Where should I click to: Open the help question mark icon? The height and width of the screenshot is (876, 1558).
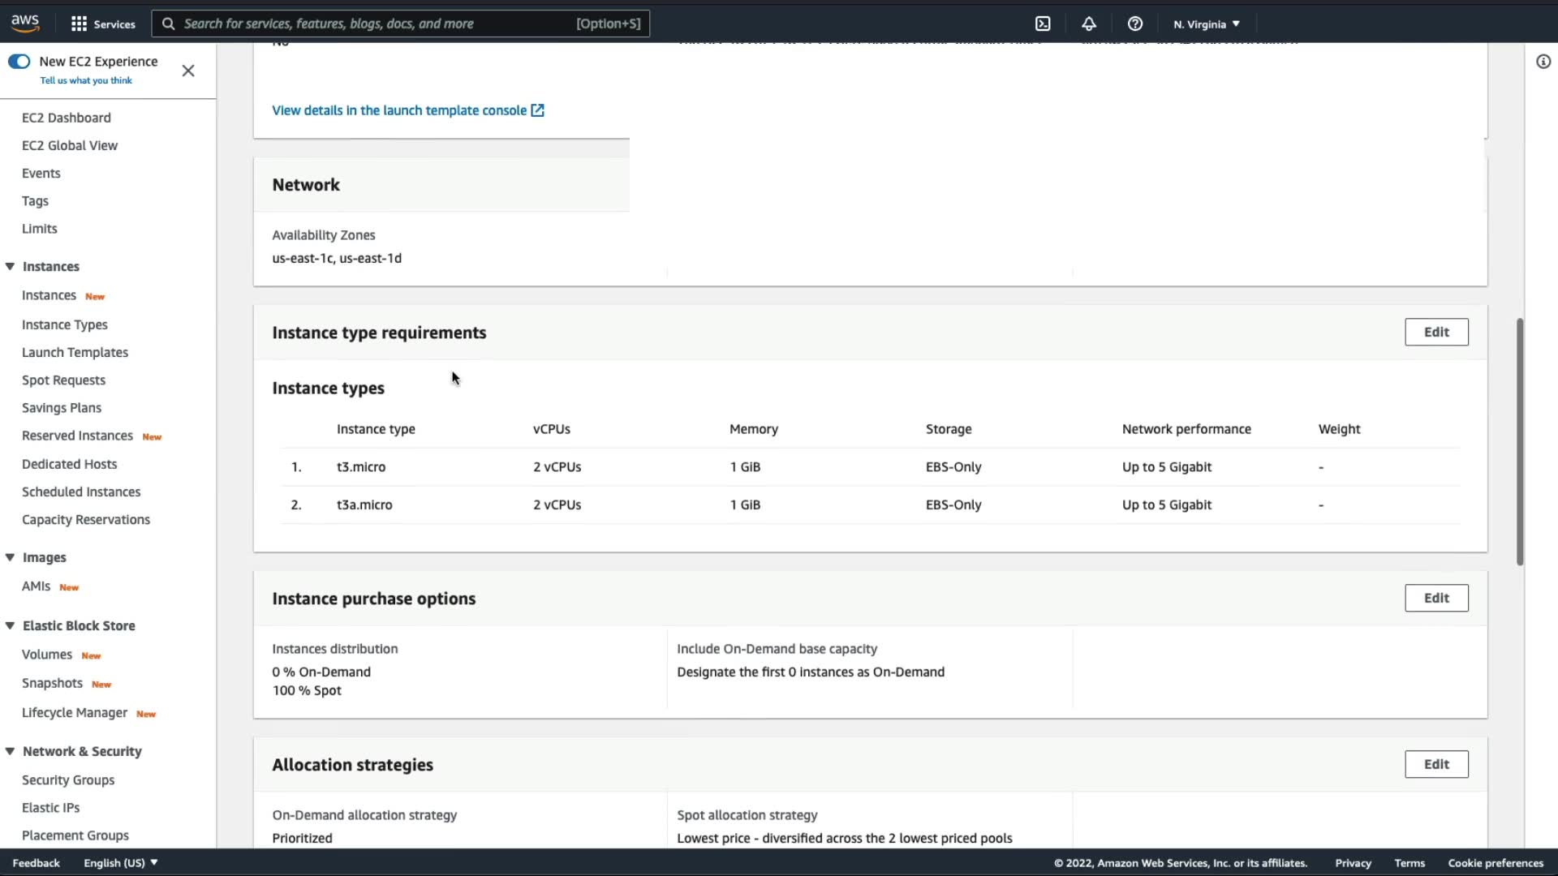(x=1135, y=24)
